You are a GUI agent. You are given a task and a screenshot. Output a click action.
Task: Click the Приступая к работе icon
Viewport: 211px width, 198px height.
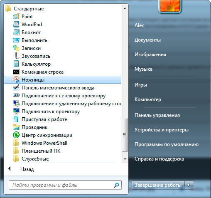(x=16, y=119)
